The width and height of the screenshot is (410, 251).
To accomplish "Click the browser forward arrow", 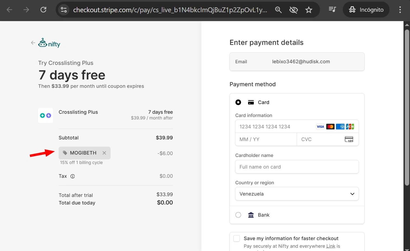I will (26, 10).
